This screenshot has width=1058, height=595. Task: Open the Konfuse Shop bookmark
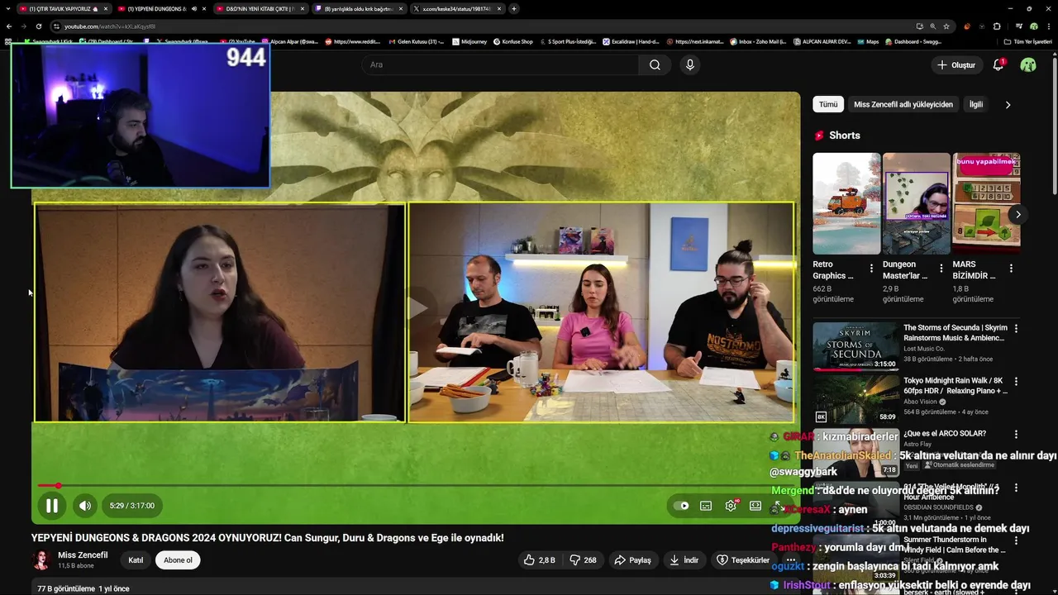(513, 41)
